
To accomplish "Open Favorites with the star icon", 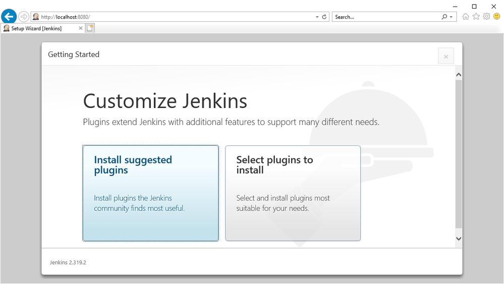I will click(476, 16).
